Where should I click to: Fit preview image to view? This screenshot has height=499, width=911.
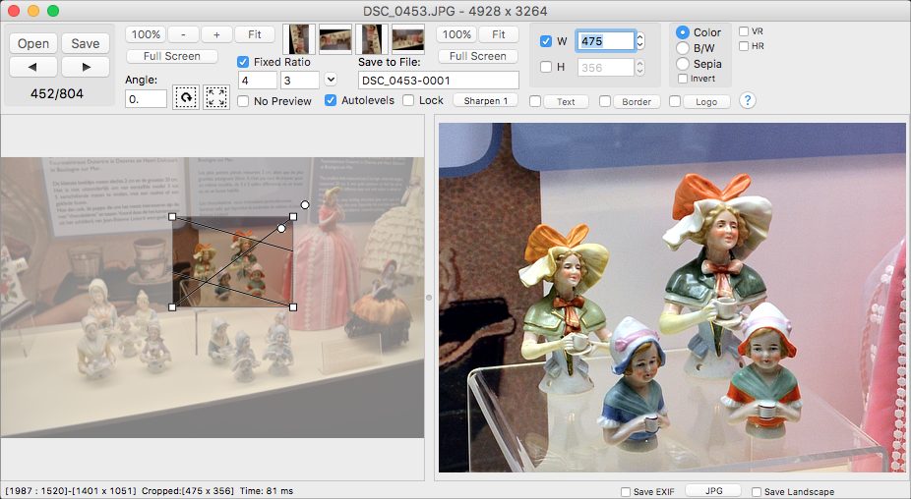[499, 34]
